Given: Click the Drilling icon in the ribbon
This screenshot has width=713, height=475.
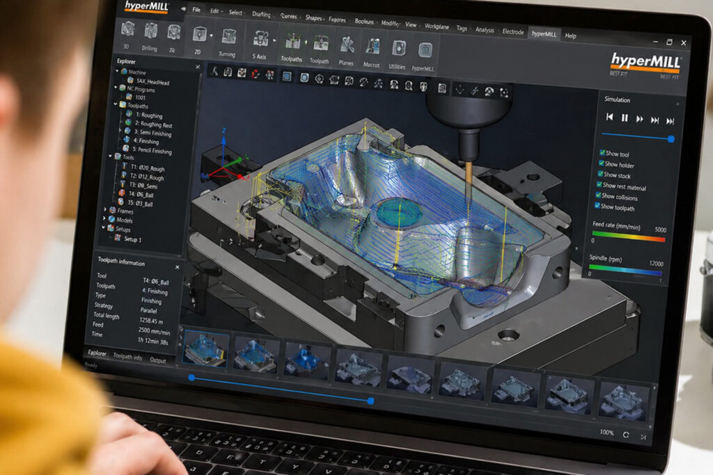Looking at the screenshot, I should [x=151, y=32].
